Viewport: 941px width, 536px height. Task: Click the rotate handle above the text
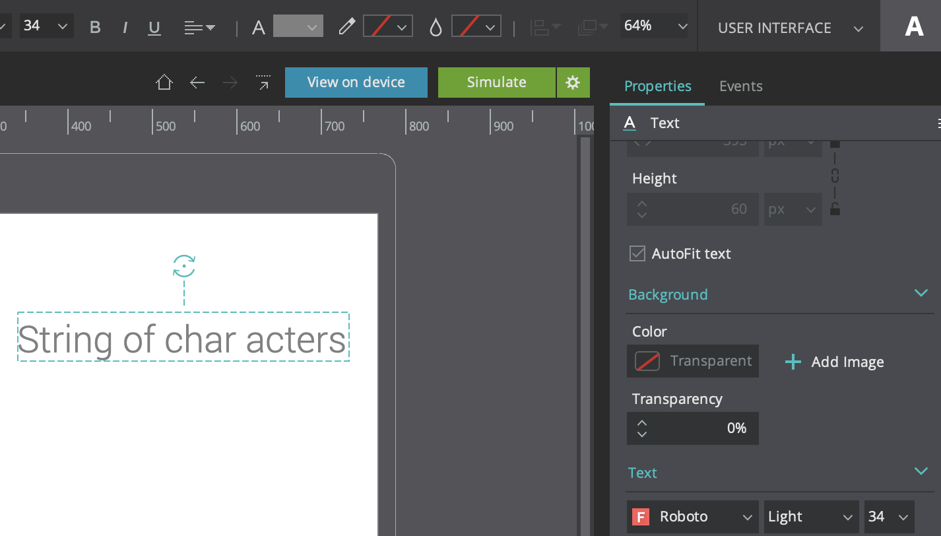click(184, 266)
